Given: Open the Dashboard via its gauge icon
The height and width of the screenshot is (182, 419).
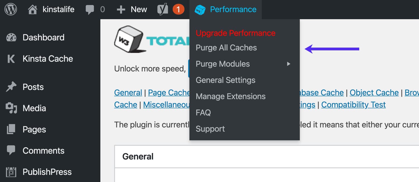Looking at the screenshot, I should (x=11, y=37).
